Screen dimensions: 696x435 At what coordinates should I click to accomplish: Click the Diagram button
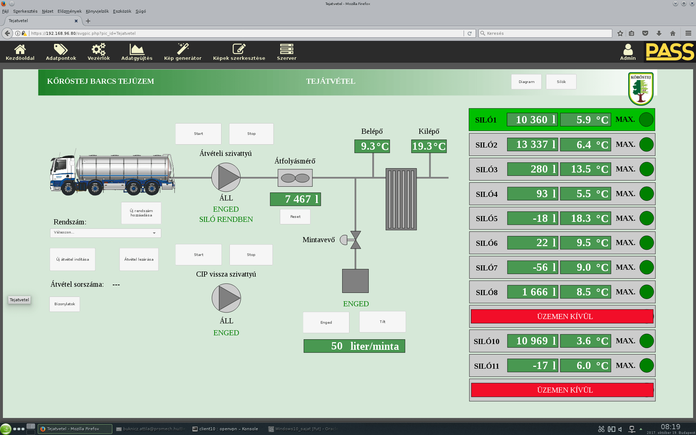[526, 82]
